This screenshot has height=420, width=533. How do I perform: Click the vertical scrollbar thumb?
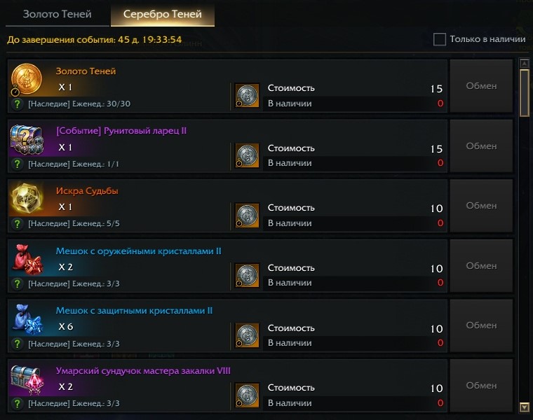(524, 91)
